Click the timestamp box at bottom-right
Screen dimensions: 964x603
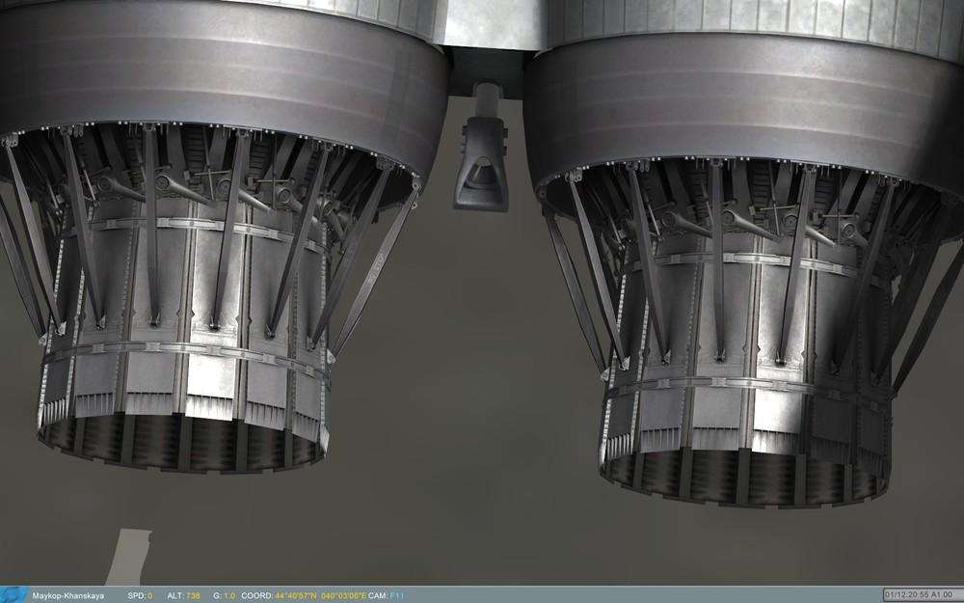click(x=923, y=592)
